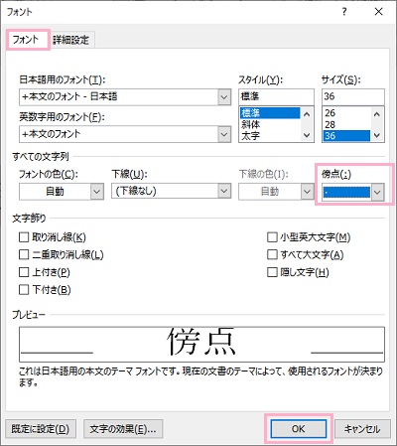Select 太字 in the style list
The width and height of the screenshot is (397, 446).
270,136
